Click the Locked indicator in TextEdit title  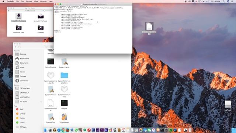[103, 4]
